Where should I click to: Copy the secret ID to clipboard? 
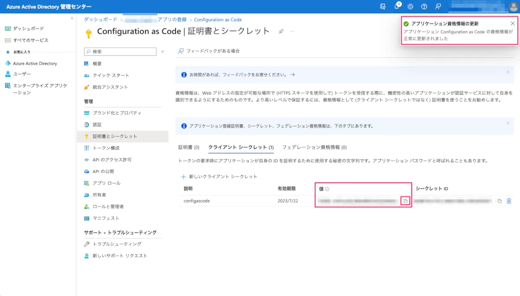coord(500,201)
